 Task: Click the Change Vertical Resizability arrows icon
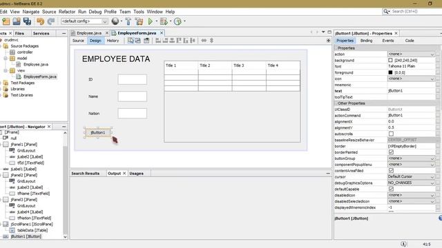click(x=211, y=41)
